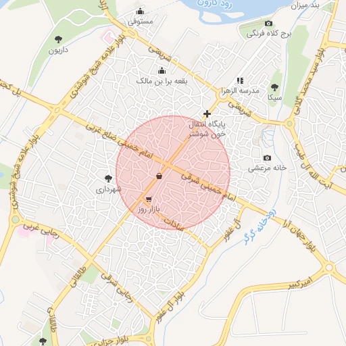Screen dimensions: 346x346
Task: Click the shopping basket icon in red circle
Action: [x=159, y=176]
